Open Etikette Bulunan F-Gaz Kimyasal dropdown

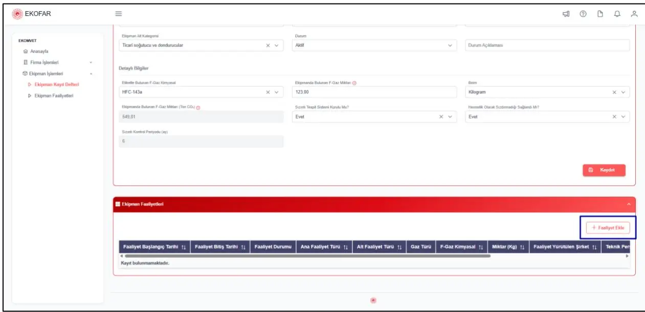pos(277,92)
